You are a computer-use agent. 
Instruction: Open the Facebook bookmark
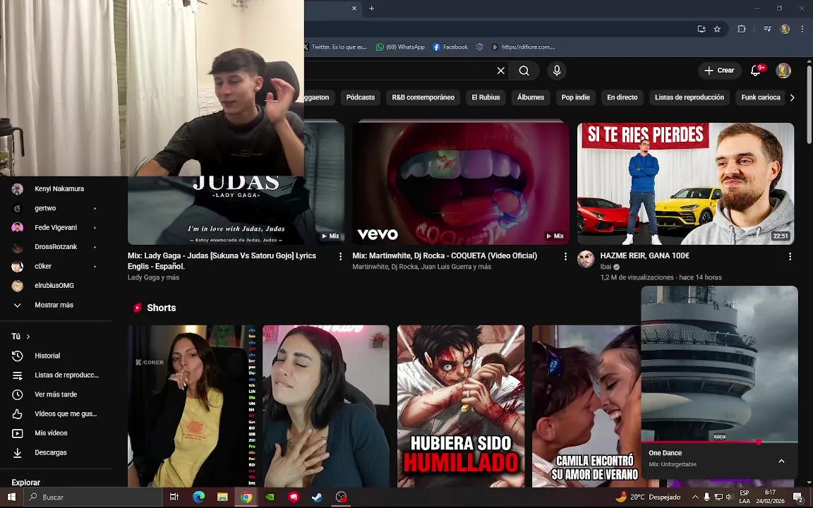click(x=450, y=47)
